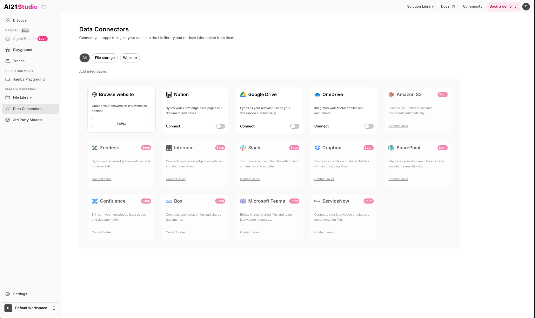Click the 3rd Party Models cube icon
This screenshot has height=318, width=535.
click(8, 120)
